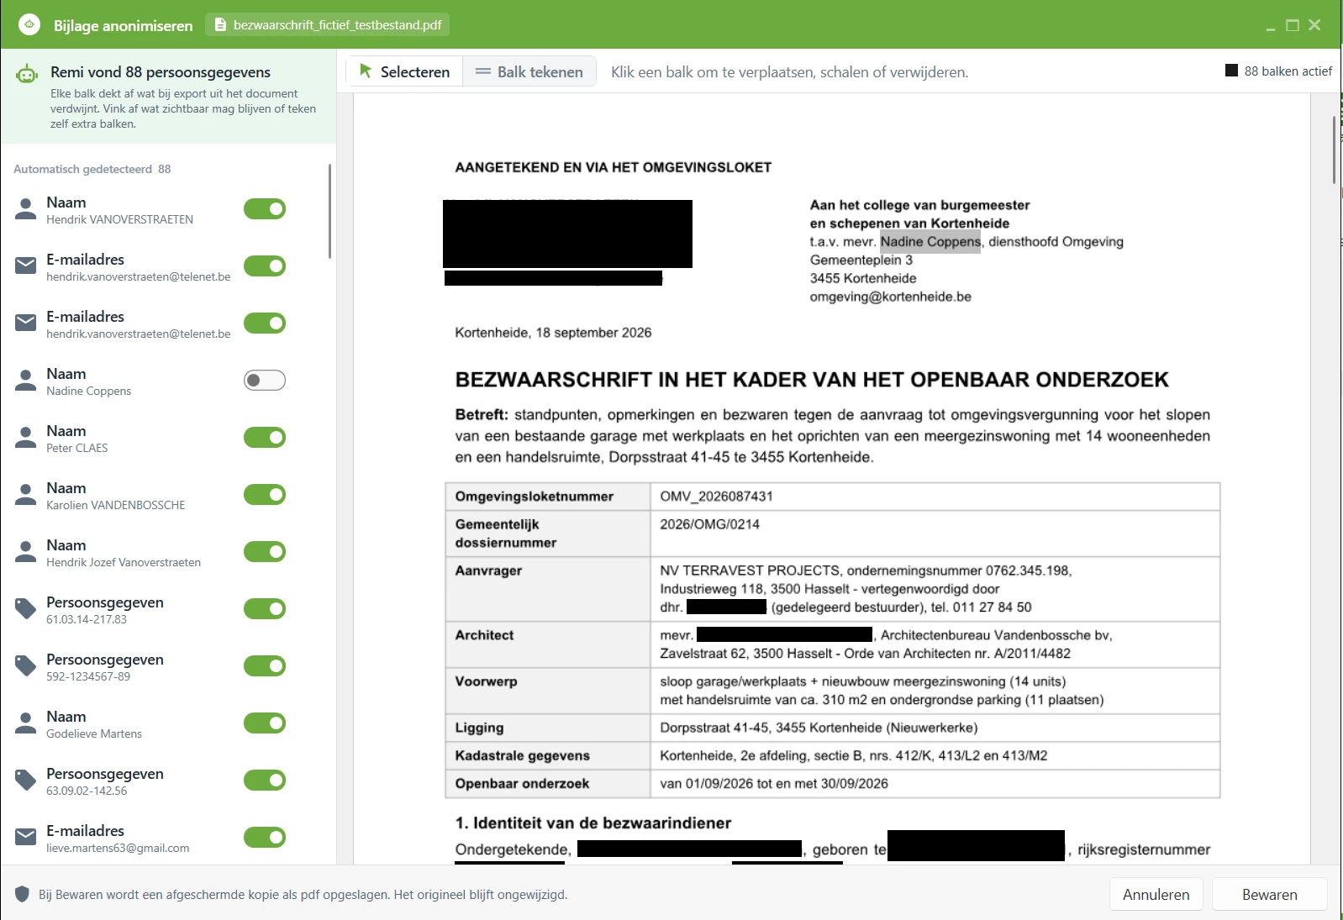Click the tag icon for 63.09.02-142.56
This screenshot has width=1343, height=920.
26,781
